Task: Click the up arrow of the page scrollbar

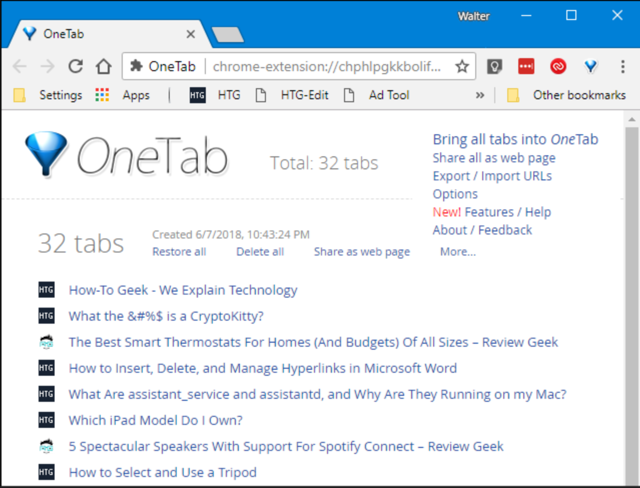Action: tap(631, 119)
